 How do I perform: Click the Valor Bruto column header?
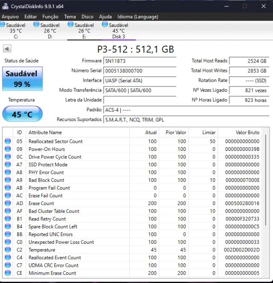pos(240,133)
